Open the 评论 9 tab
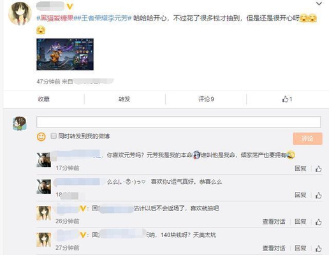Image resolution: width=329 pixels, height=255 pixels. tap(206, 99)
